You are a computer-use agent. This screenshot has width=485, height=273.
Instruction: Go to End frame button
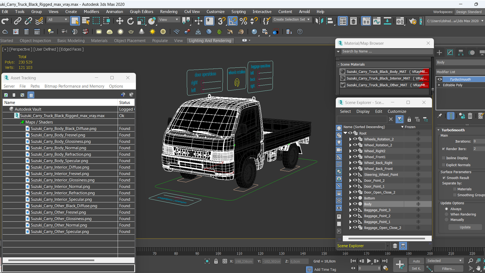(385, 261)
